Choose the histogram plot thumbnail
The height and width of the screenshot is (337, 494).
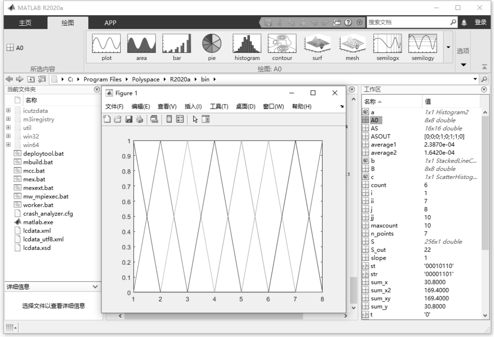click(247, 47)
